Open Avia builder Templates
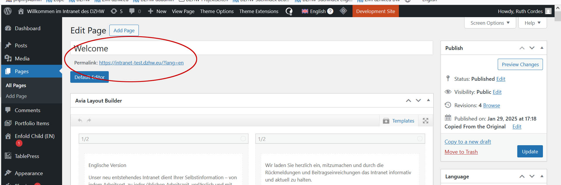 tap(399, 121)
